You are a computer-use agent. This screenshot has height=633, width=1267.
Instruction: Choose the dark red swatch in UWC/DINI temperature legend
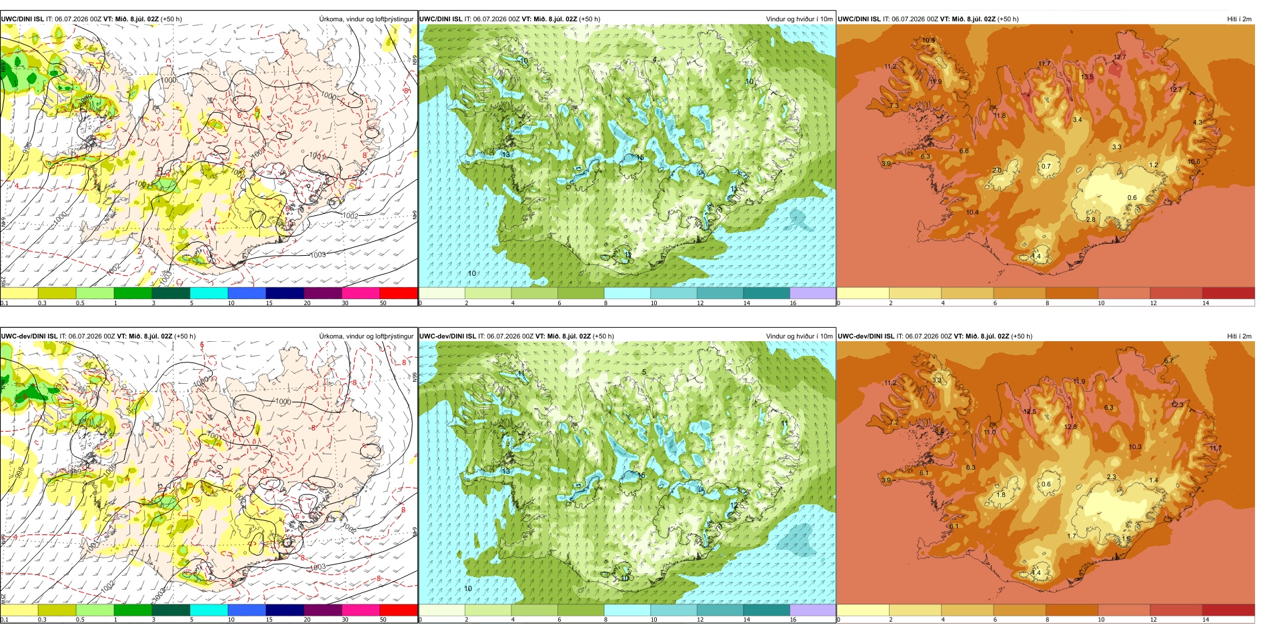(1228, 293)
